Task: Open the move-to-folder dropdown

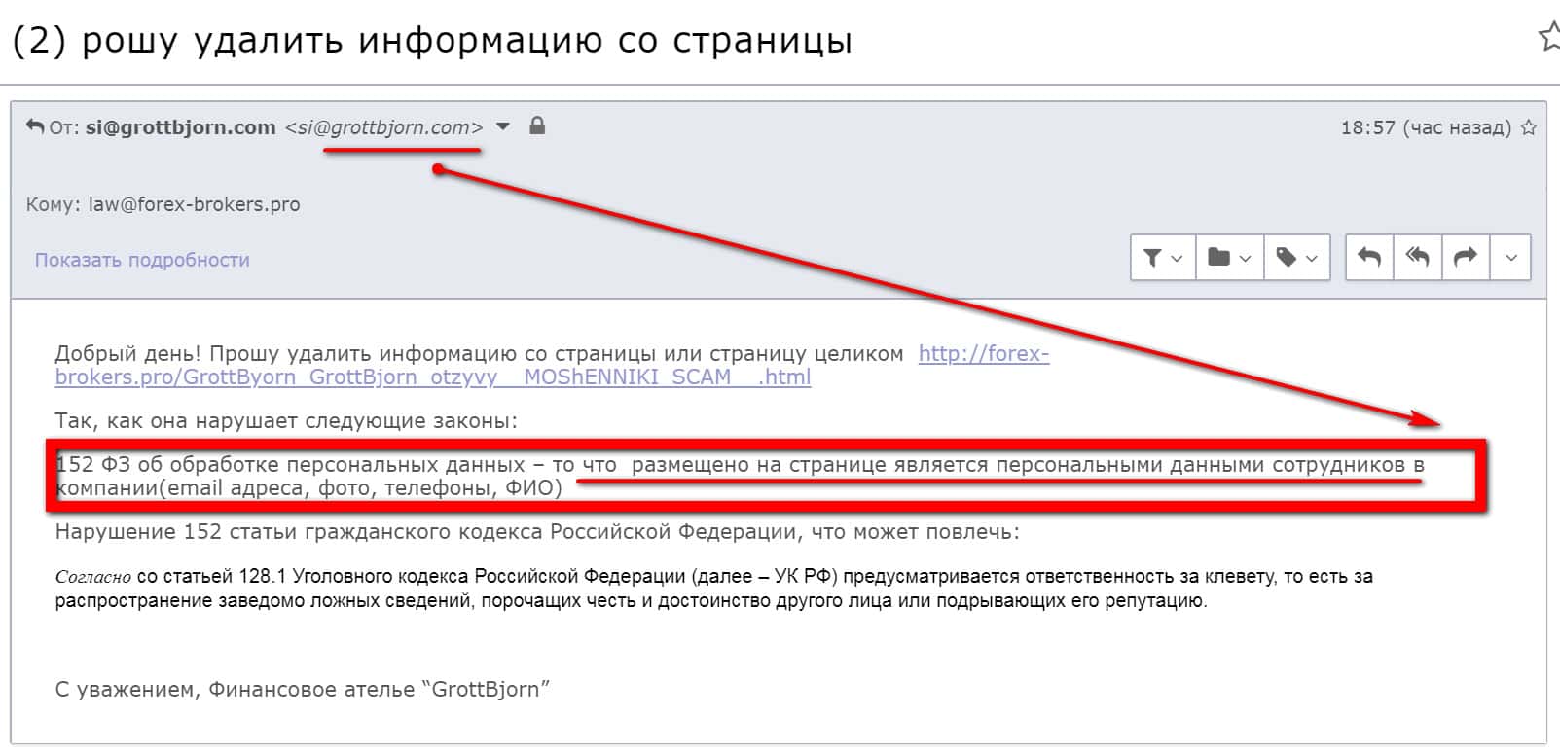Action: tap(1229, 258)
